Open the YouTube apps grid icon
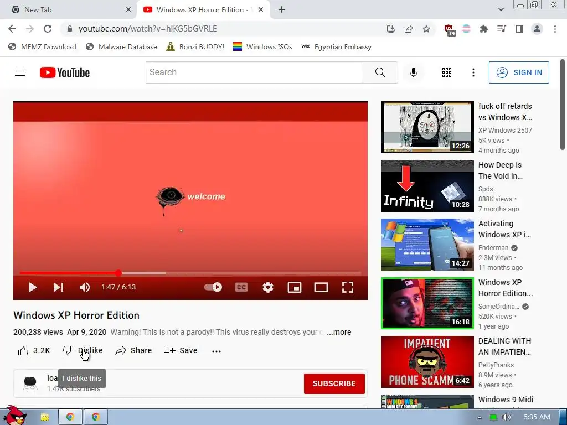 click(x=447, y=72)
